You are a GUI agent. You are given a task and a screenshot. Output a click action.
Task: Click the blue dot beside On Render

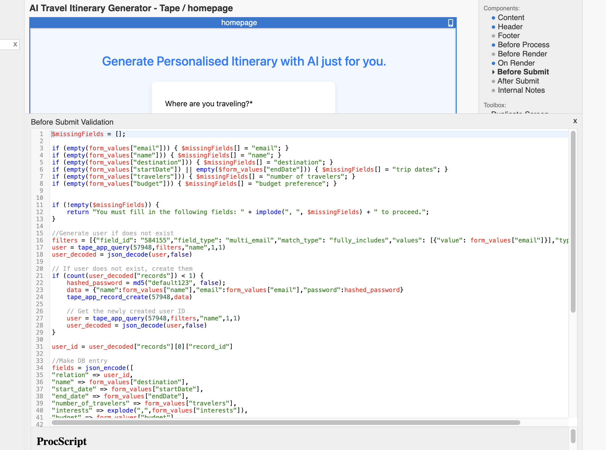493,63
